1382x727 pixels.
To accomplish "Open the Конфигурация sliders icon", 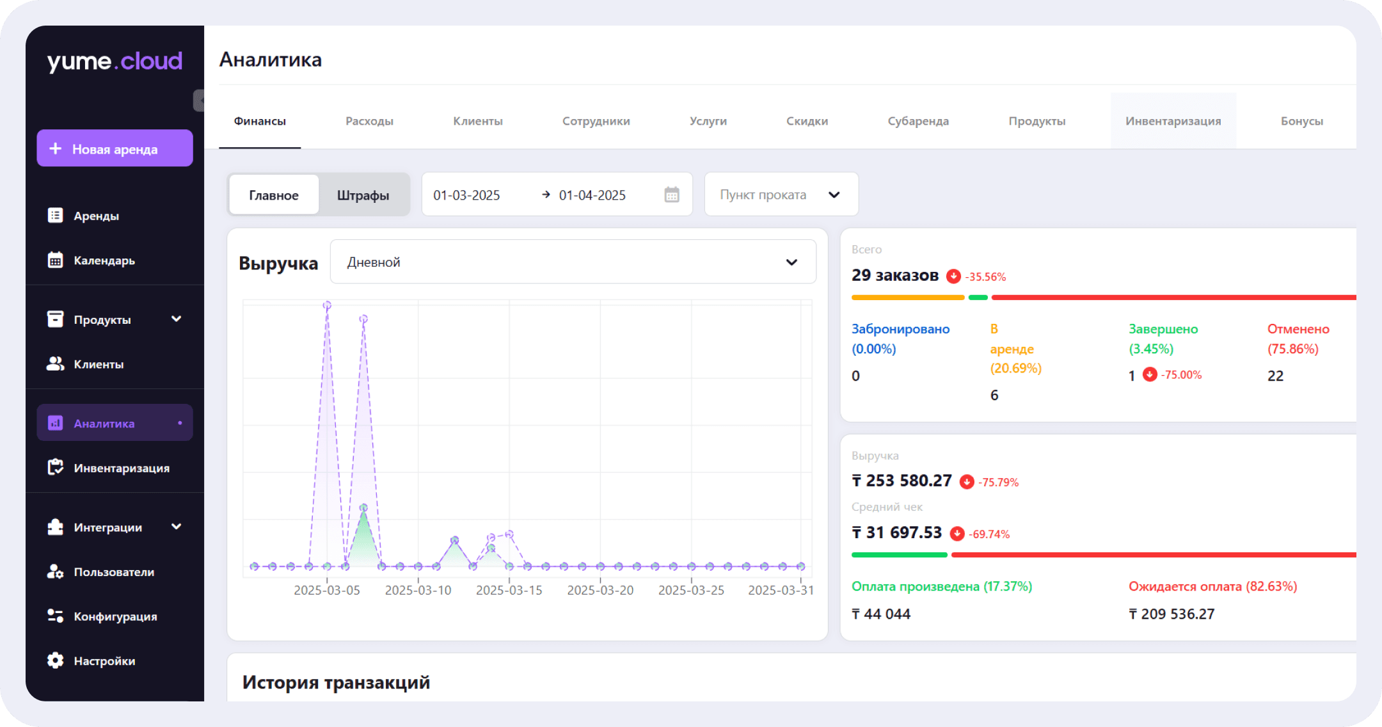I will pos(56,616).
